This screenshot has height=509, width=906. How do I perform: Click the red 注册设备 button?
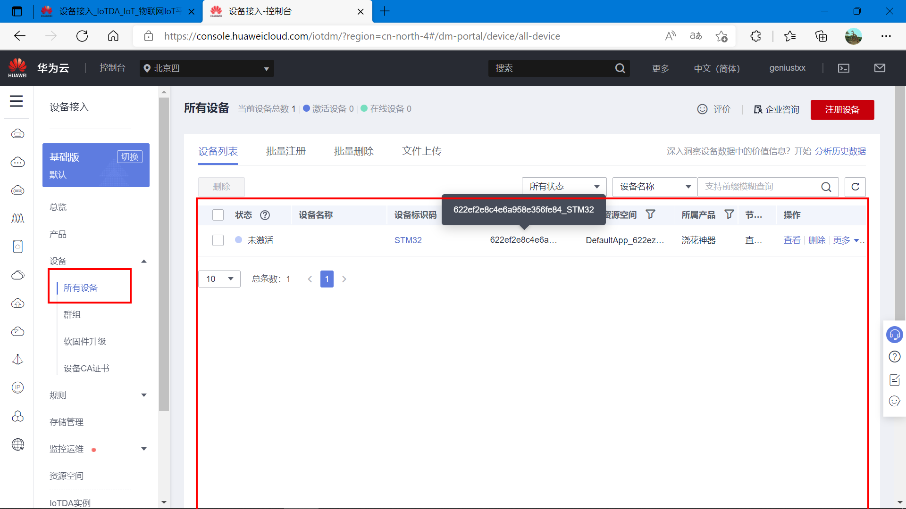point(842,110)
